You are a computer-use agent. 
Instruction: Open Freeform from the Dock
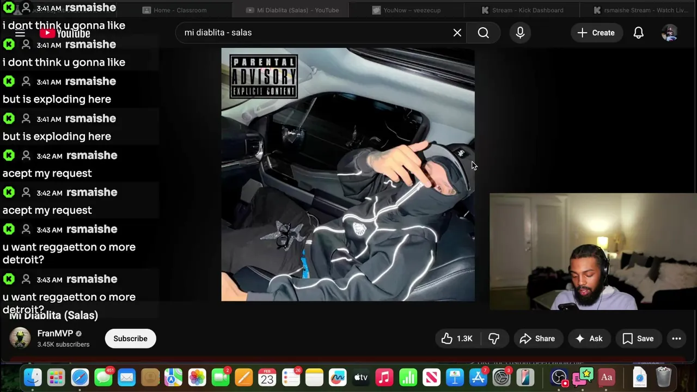coord(338,377)
